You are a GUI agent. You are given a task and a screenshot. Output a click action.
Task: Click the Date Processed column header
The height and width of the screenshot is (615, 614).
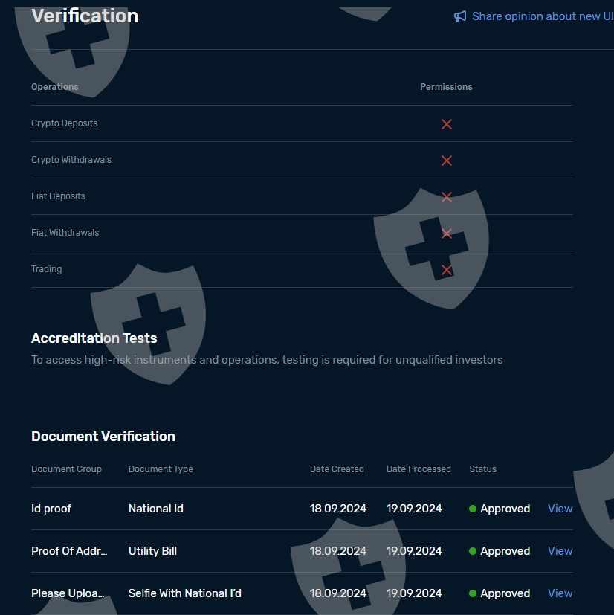click(x=419, y=469)
